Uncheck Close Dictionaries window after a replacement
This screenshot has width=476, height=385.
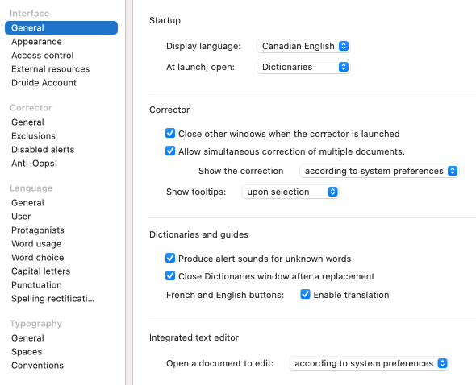tap(170, 275)
